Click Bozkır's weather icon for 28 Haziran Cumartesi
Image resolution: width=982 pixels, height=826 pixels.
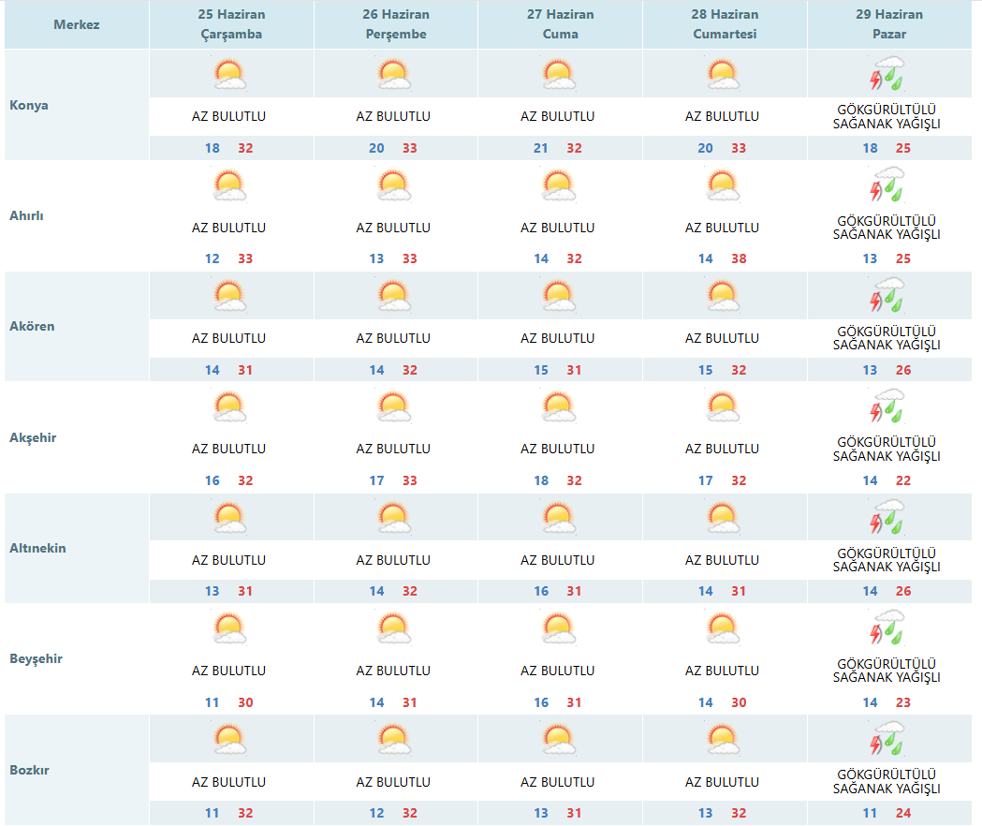[x=723, y=740]
